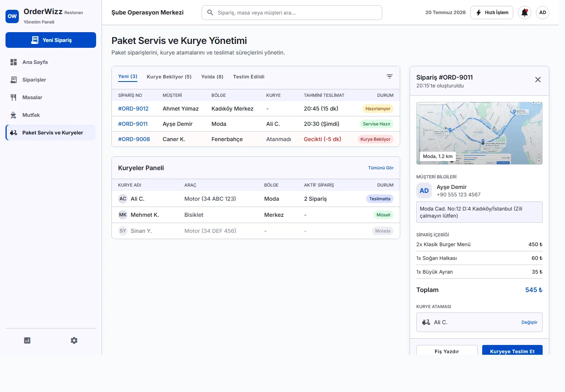The height and width of the screenshot is (392, 565).
Task: Click Teslimatta status badge
Action: point(380,199)
